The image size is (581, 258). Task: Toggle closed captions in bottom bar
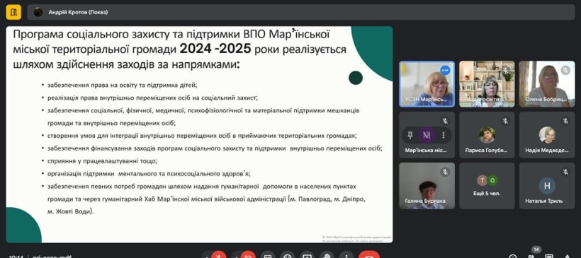coord(268,255)
